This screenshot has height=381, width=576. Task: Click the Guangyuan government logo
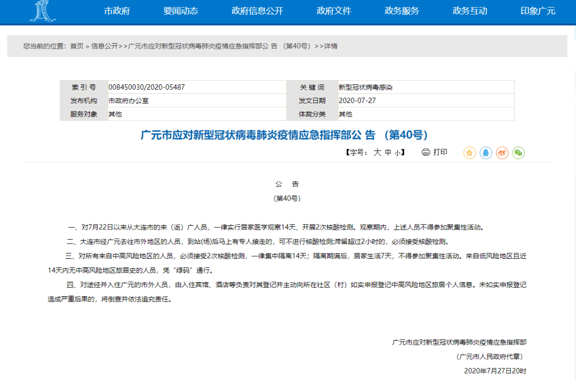pyautogui.click(x=43, y=11)
